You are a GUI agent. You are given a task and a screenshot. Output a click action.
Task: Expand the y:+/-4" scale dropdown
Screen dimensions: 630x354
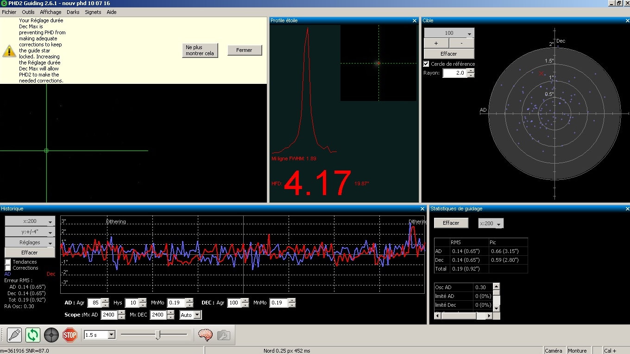click(x=50, y=232)
